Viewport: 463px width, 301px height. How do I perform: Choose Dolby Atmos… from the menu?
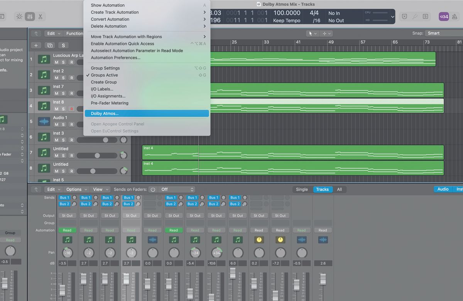click(x=147, y=114)
